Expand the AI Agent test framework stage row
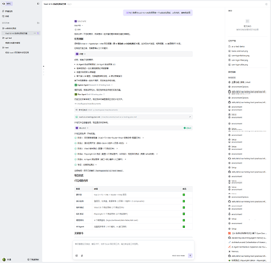 click(100, 159)
